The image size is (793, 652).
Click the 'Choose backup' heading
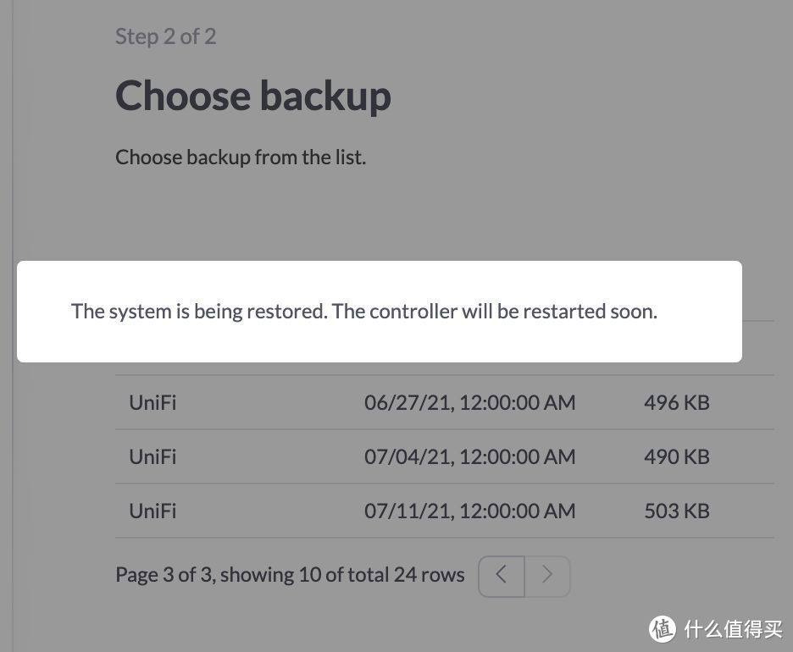[252, 96]
